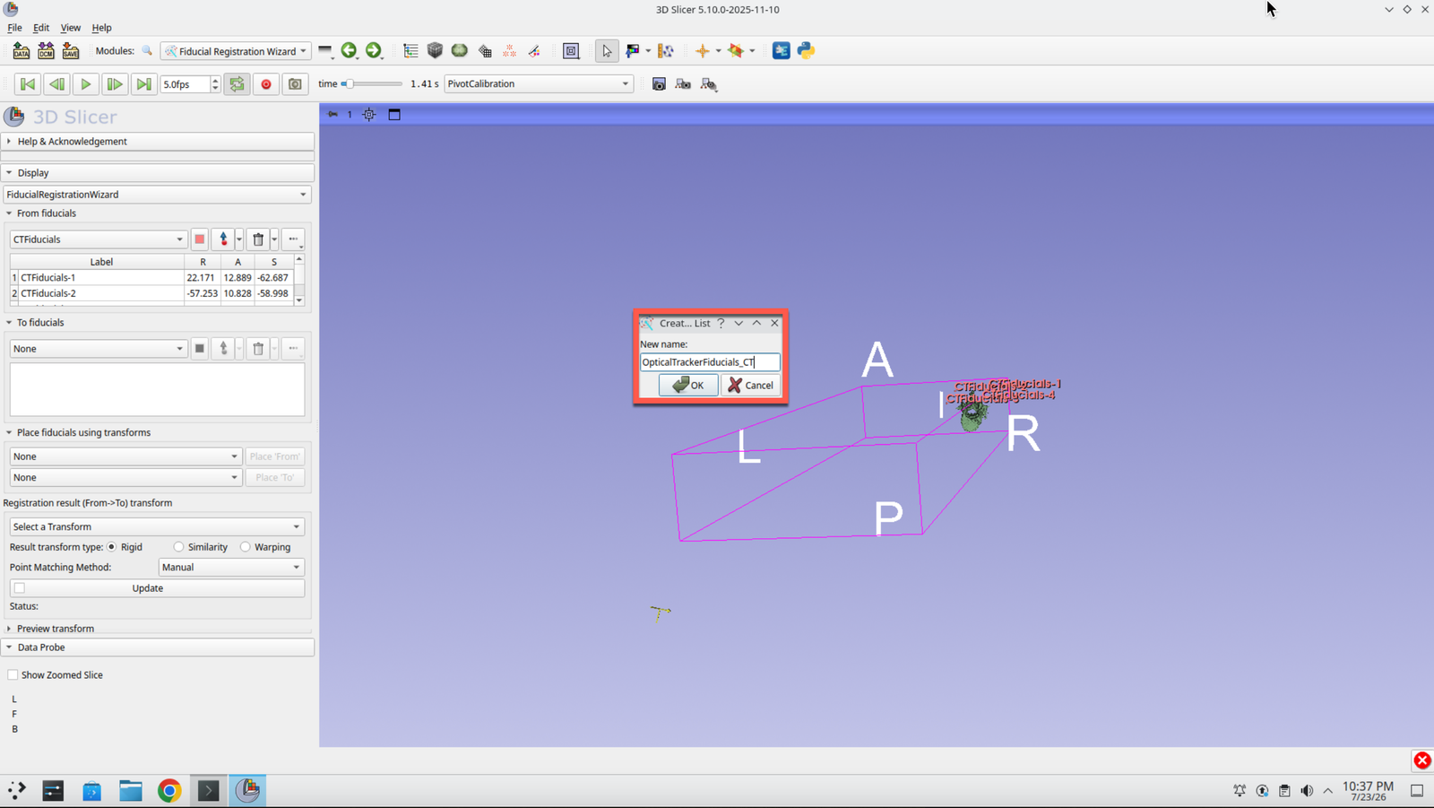Open the FiducialRegistrationWizard parameter dropdown

point(157,195)
